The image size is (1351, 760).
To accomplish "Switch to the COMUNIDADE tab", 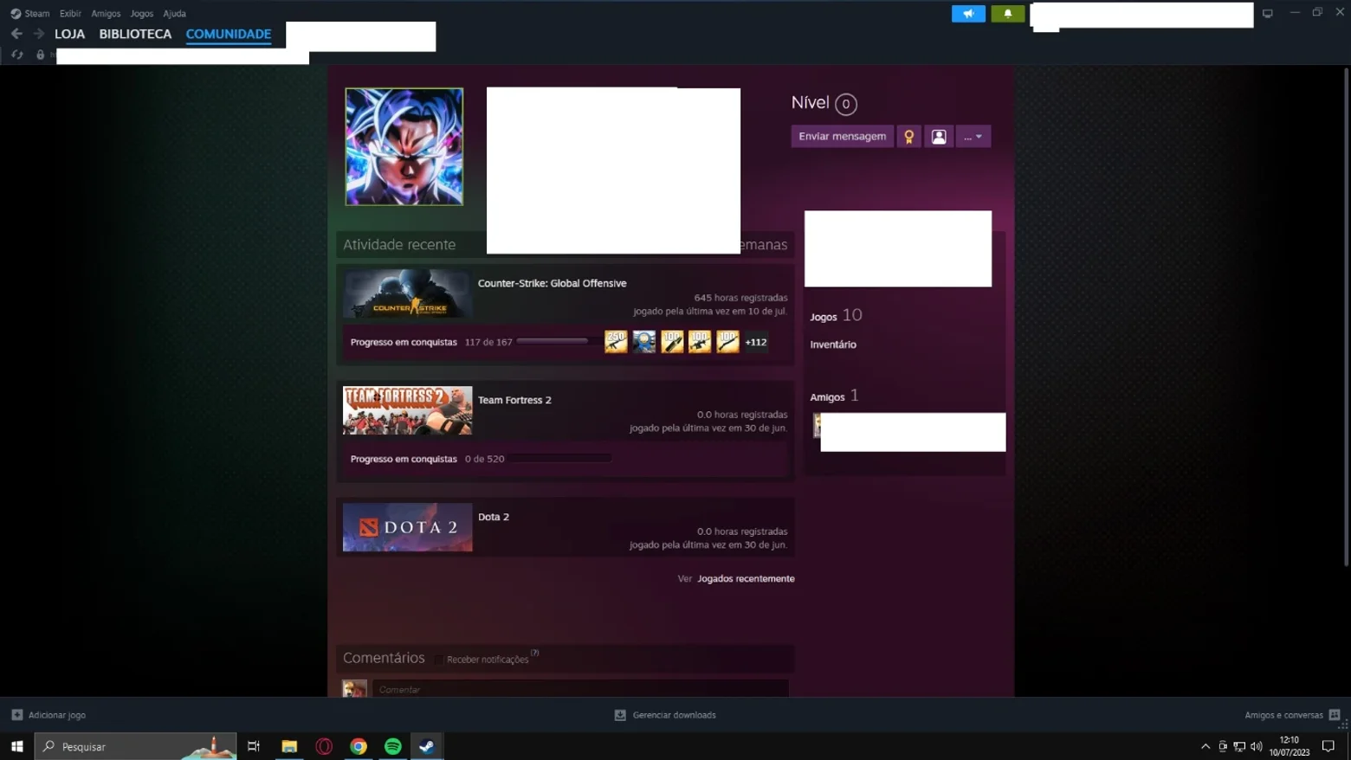I will pyautogui.click(x=229, y=34).
